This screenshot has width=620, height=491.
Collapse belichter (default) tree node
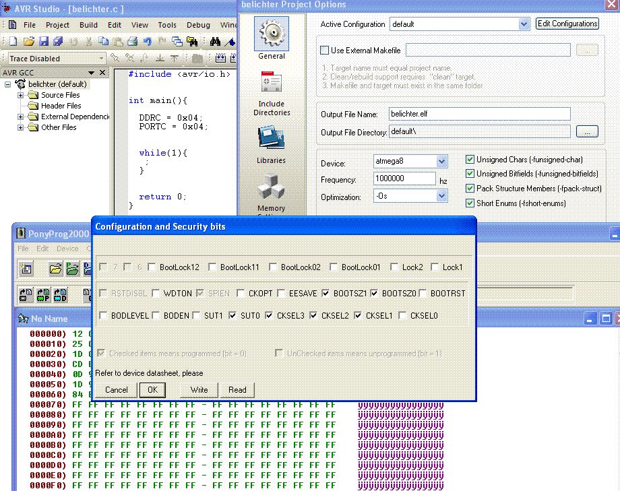coord(7,84)
